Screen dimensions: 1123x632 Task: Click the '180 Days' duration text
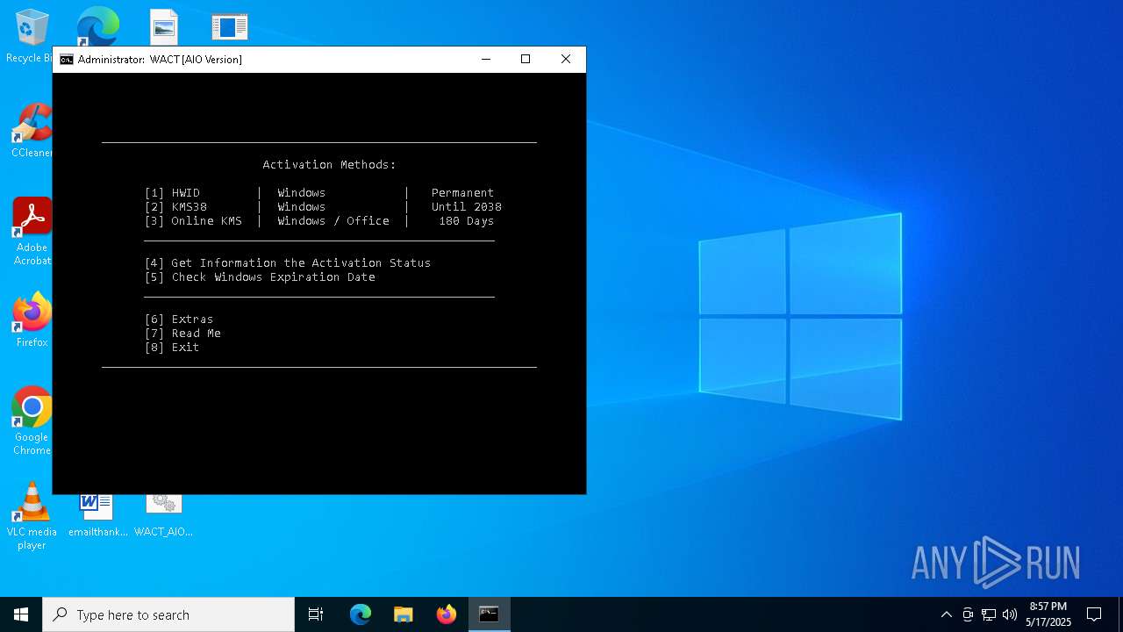coord(467,221)
